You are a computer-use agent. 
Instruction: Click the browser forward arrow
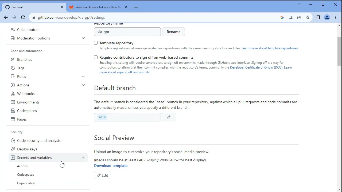(14, 17)
